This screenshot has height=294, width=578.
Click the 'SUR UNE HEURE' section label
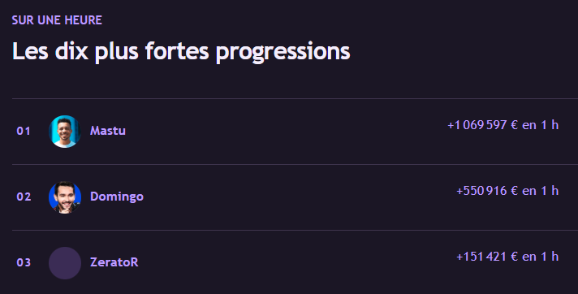click(x=57, y=20)
